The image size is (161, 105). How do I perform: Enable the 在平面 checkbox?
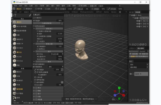(35, 9)
